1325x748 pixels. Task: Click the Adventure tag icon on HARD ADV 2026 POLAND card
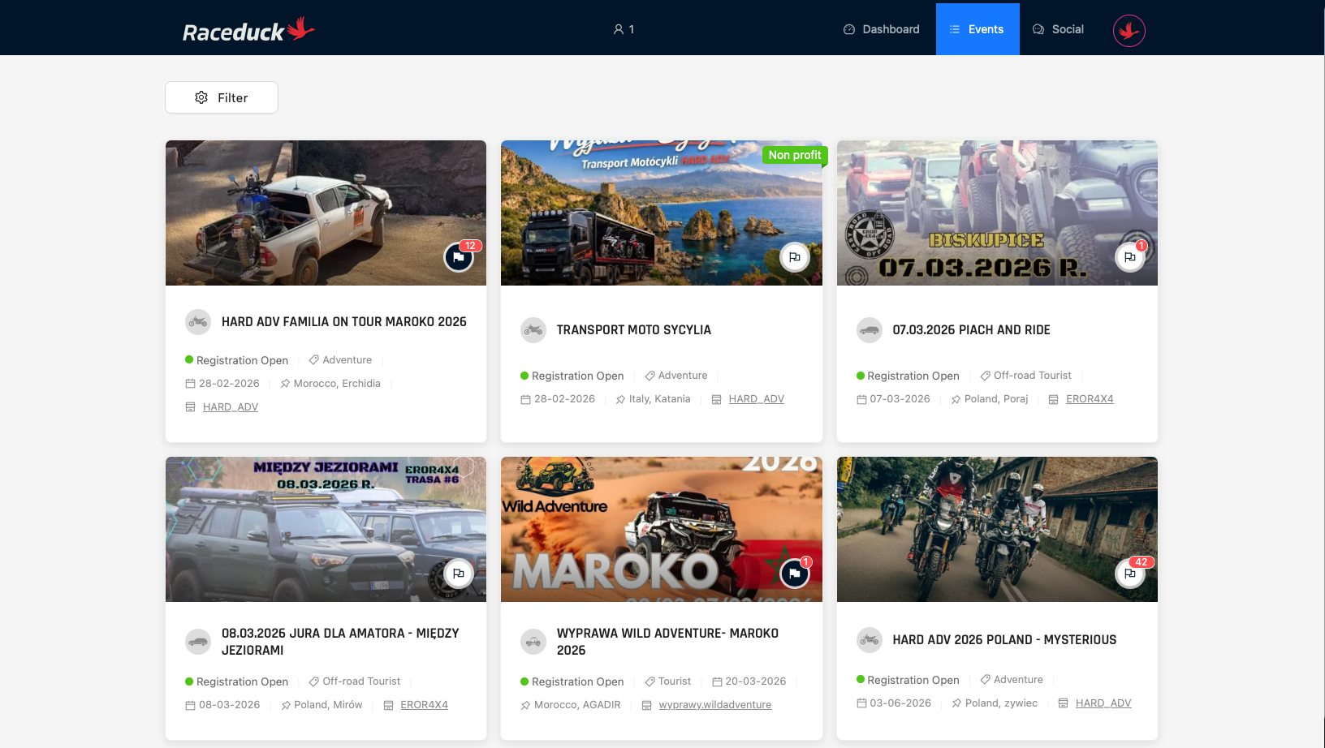click(985, 679)
